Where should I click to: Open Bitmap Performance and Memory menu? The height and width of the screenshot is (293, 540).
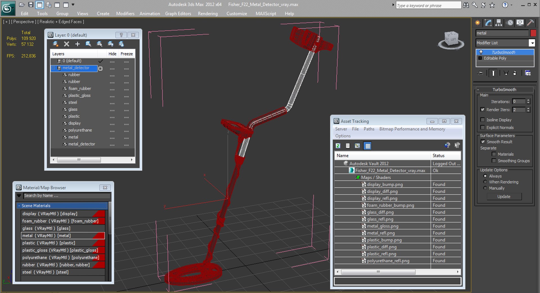tap(412, 129)
